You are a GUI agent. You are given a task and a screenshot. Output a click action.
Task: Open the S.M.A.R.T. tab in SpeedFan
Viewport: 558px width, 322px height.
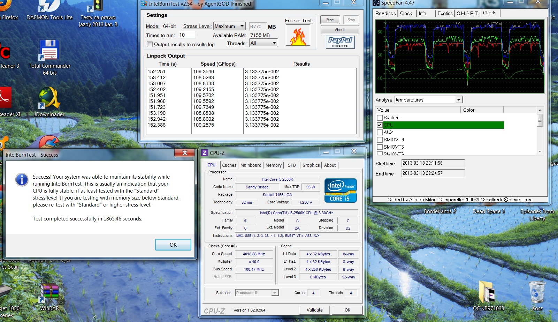click(467, 13)
